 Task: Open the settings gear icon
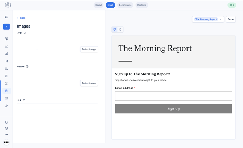(x=7, y=128)
